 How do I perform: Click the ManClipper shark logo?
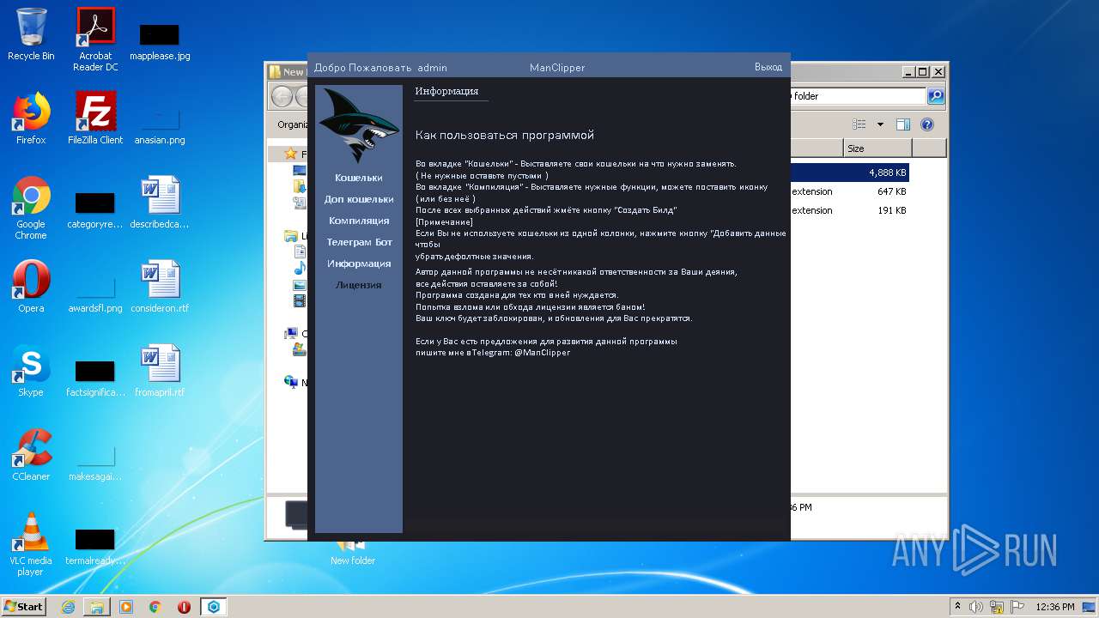(359, 125)
